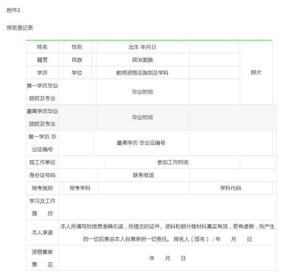Screen dimensions: 288x276
Task: Select the 学习及工作 简历 label
Action: (42, 207)
